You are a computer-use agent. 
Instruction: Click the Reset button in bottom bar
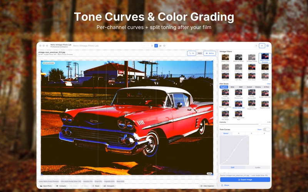tap(96, 186)
